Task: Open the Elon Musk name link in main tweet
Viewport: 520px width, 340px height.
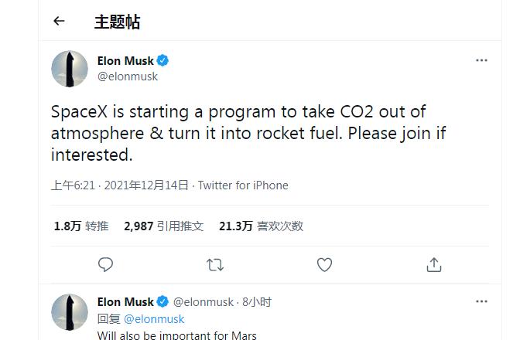Action: pyautogui.click(x=125, y=61)
